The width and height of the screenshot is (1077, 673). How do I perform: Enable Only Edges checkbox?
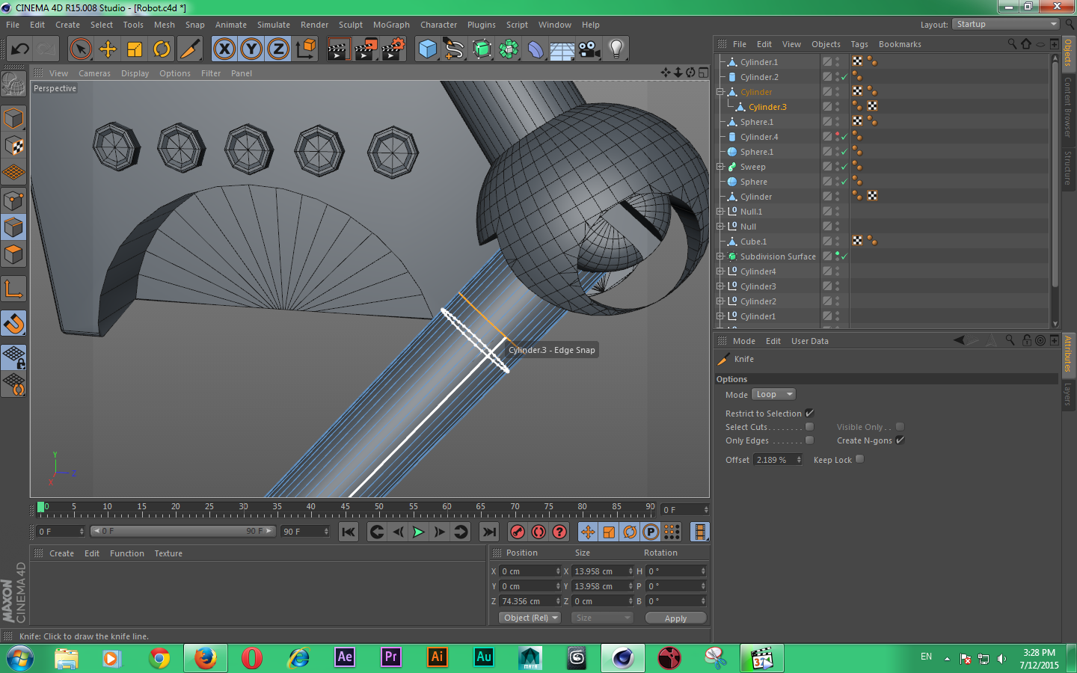tap(809, 440)
